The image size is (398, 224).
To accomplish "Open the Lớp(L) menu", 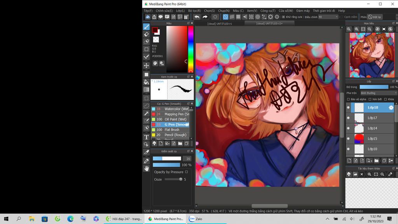I will coord(180,10).
